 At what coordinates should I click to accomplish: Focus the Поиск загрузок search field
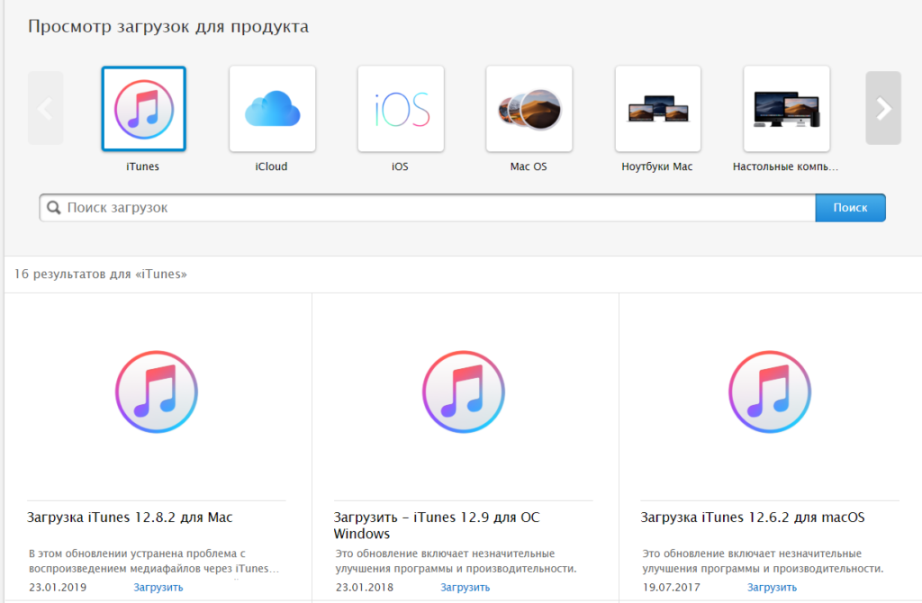click(x=428, y=208)
